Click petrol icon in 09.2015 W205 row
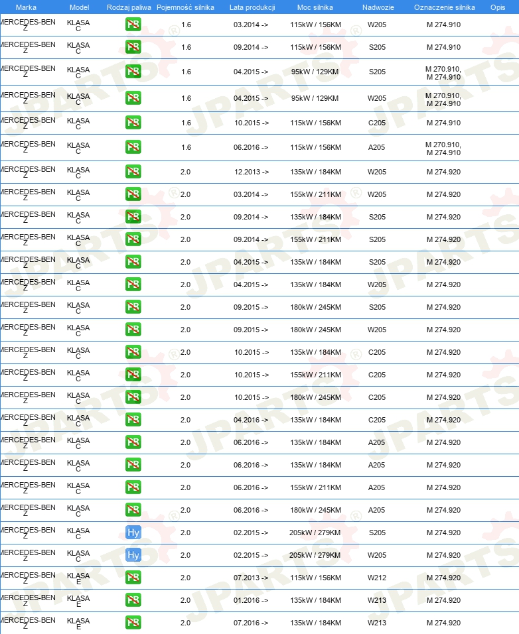519x634 pixels. pos(133,330)
